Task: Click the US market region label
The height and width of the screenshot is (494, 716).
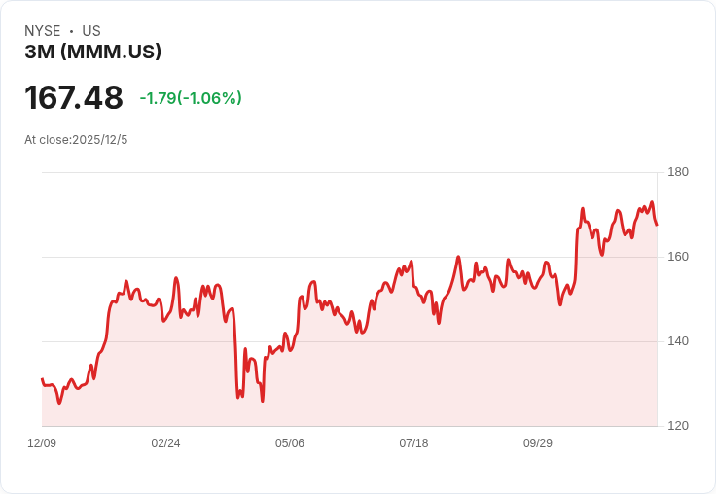Action: [91, 31]
